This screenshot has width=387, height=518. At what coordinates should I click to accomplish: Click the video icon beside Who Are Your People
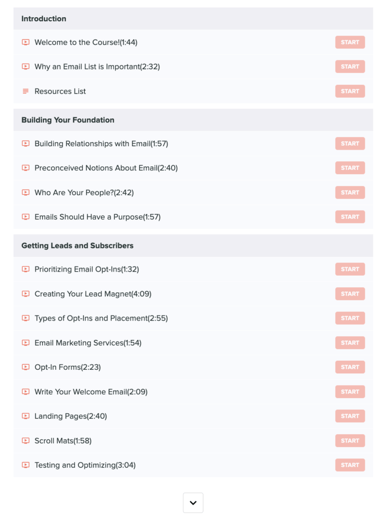26,192
